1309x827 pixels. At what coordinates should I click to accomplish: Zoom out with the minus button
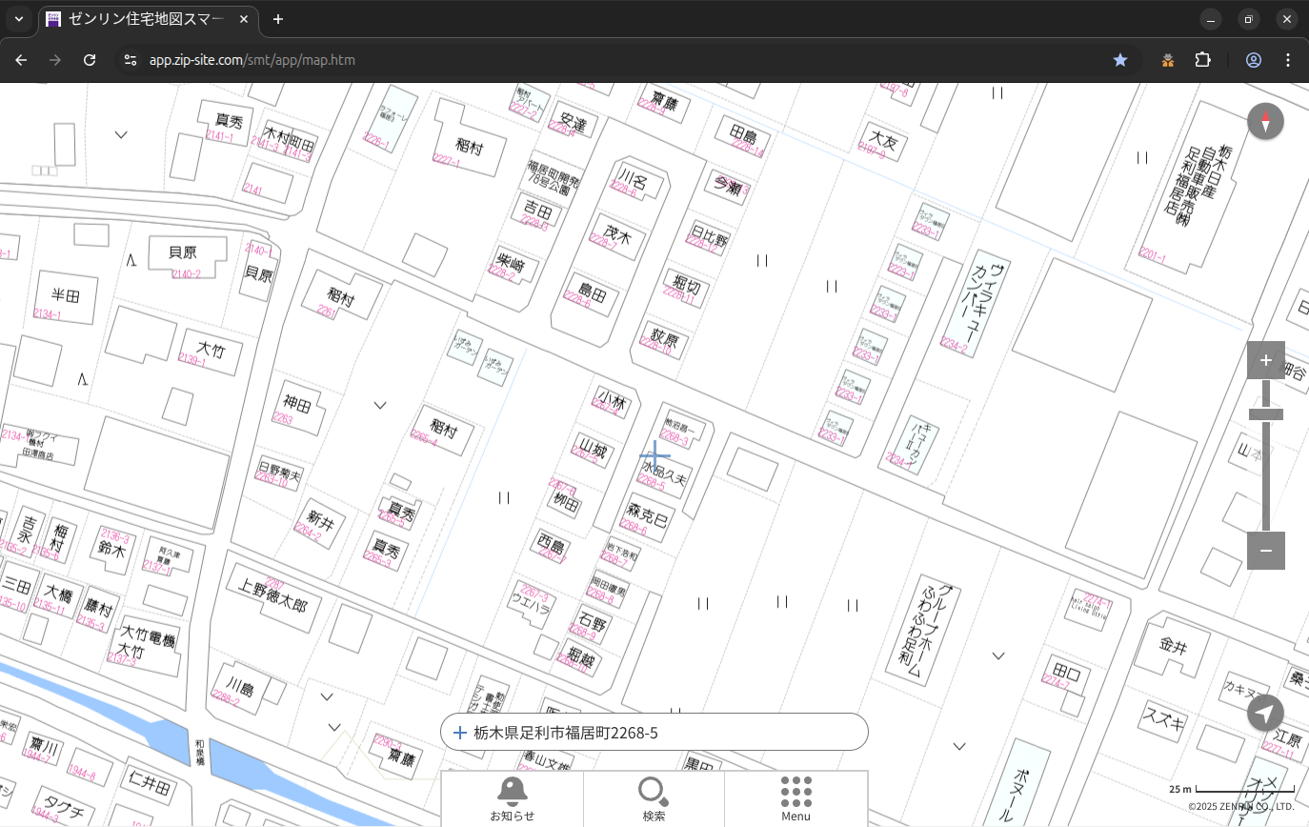[1265, 551]
